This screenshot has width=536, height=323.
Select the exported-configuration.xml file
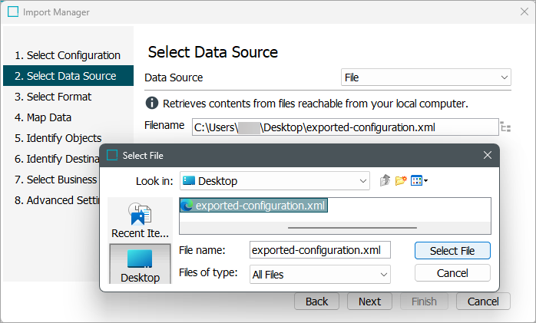253,206
